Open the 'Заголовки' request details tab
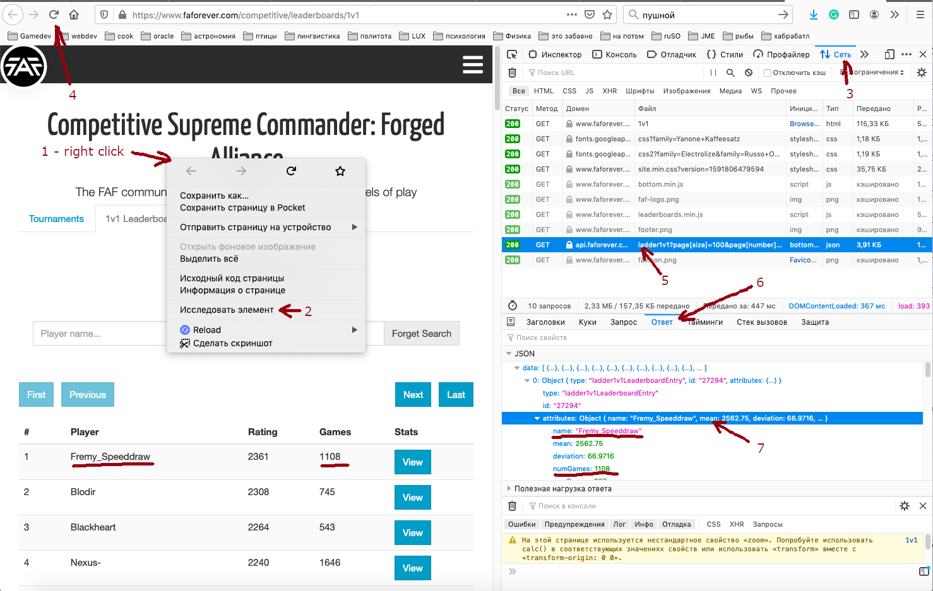 545,322
